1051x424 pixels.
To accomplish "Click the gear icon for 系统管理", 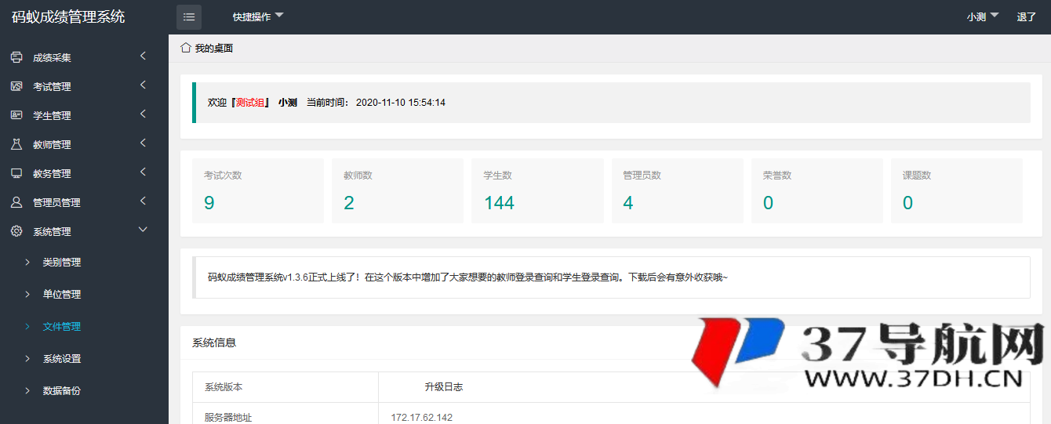I will pyautogui.click(x=16, y=231).
